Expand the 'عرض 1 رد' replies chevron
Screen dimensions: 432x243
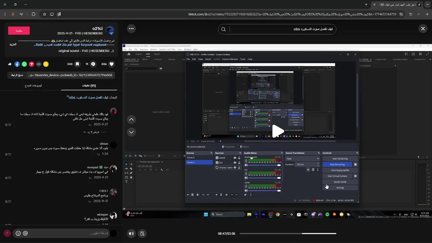[x=85, y=132]
